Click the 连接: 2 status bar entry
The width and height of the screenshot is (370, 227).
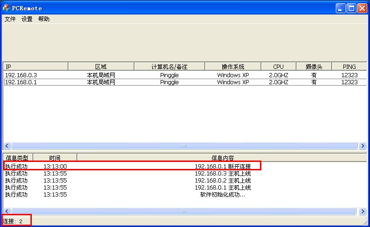tap(13, 221)
